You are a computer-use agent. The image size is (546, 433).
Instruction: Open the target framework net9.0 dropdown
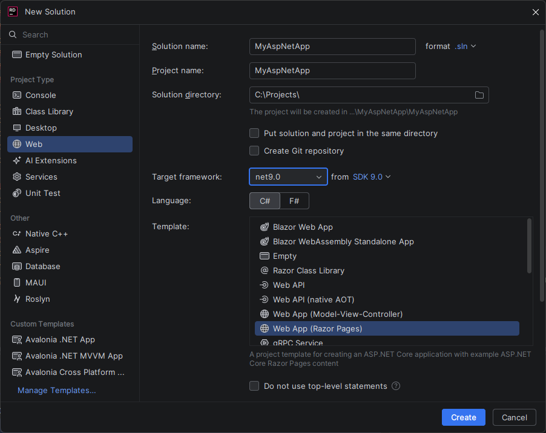click(x=288, y=177)
